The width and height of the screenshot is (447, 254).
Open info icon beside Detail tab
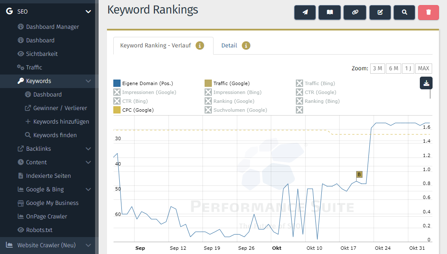246,46
